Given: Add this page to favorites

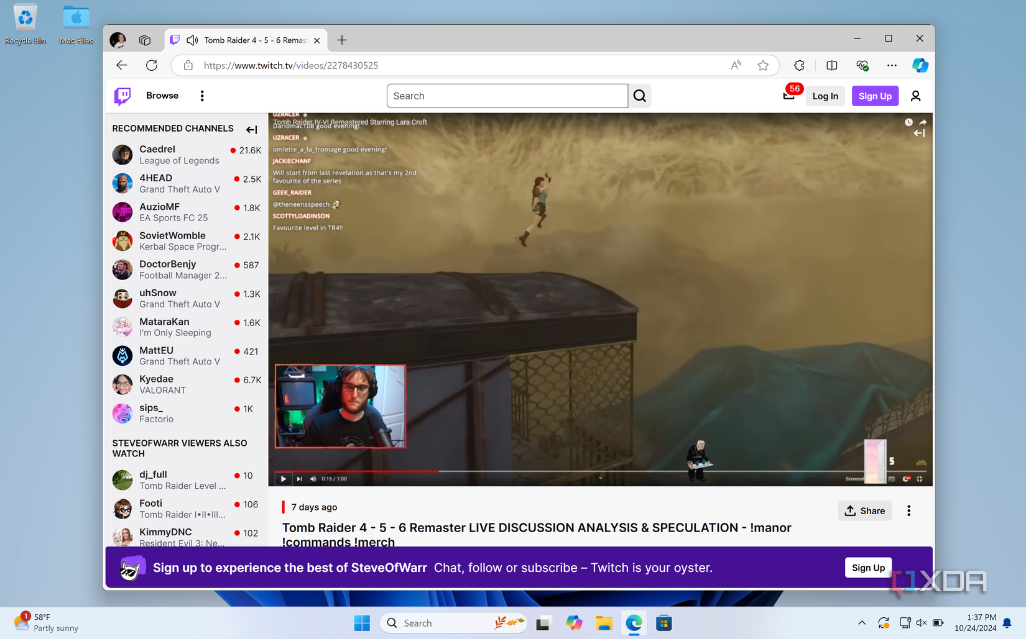Looking at the screenshot, I should (x=763, y=65).
